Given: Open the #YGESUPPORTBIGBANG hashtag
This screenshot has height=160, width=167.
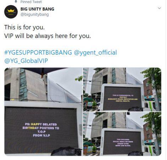Looking at the screenshot, I should click(x=38, y=53).
